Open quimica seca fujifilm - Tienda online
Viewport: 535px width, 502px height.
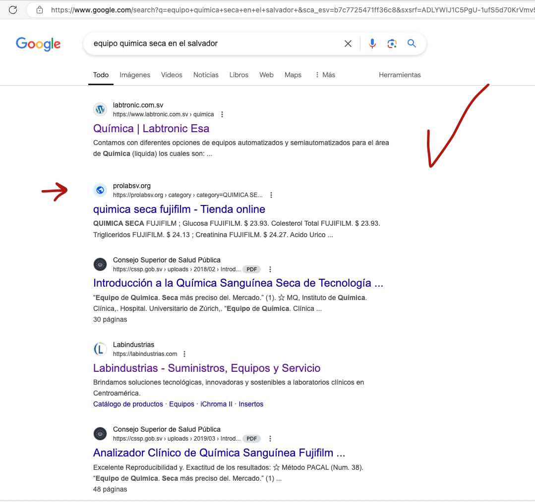(x=179, y=209)
